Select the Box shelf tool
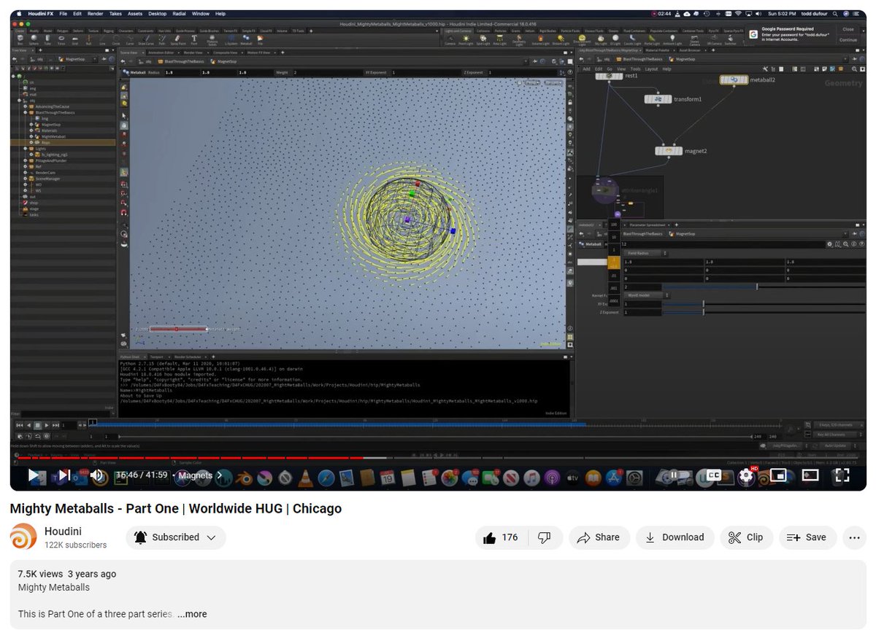Viewport: 876px width, 638px height. (x=20, y=39)
